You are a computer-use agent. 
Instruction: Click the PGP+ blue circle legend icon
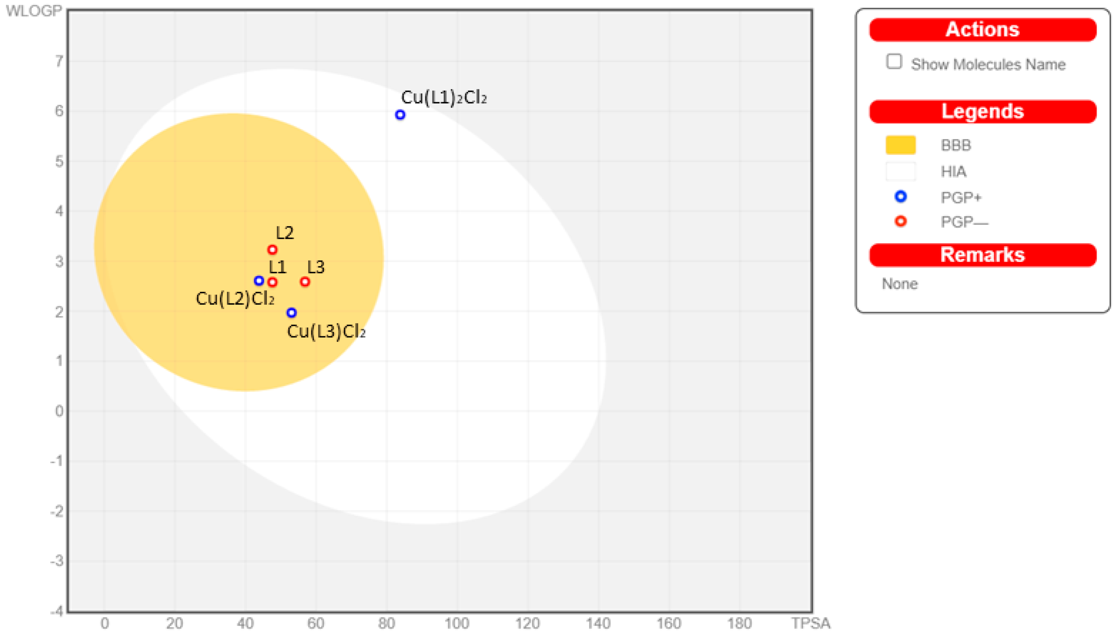(901, 196)
